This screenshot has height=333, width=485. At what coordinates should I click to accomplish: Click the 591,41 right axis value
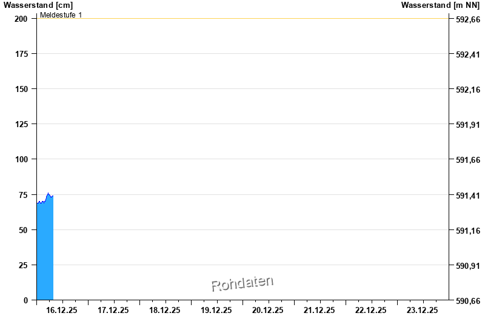pyautogui.click(x=468, y=196)
